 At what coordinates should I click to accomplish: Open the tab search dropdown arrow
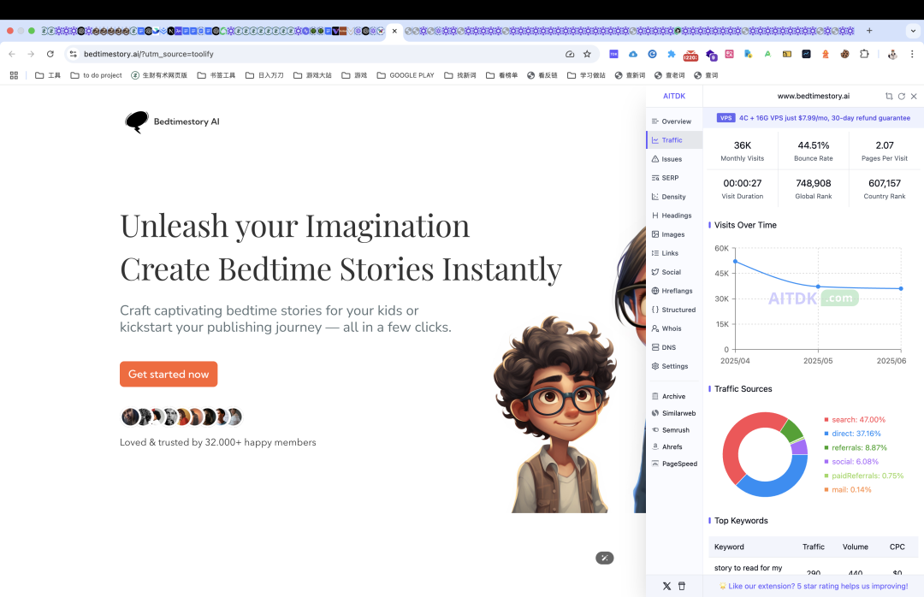(x=913, y=31)
